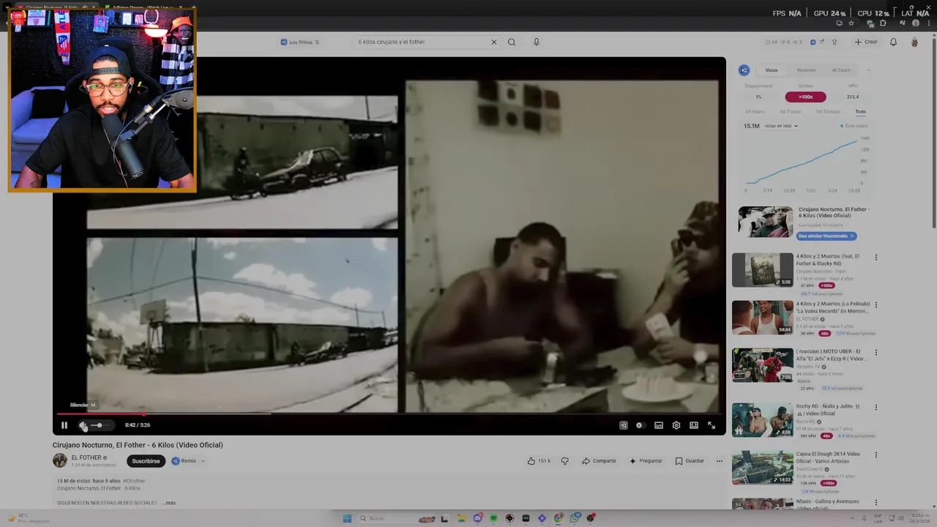Toggle the autoplay switch in the player
The image size is (937, 527).
pos(640,425)
